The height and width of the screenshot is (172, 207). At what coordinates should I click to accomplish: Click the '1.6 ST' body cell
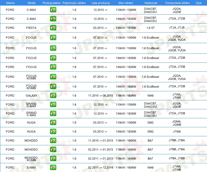[x=151, y=28]
